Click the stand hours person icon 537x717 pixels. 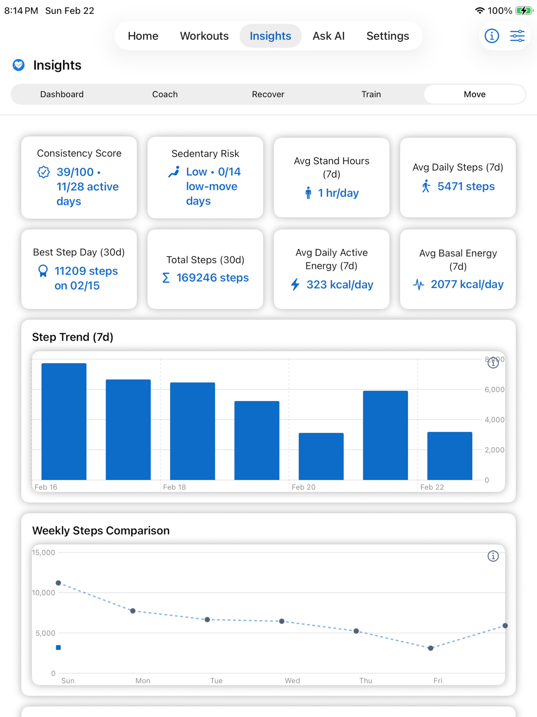coord(308,193)
